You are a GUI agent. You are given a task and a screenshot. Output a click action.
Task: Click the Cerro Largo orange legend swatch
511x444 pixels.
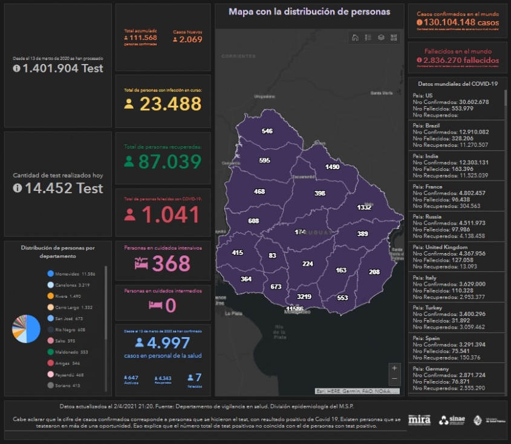[51, 307]
